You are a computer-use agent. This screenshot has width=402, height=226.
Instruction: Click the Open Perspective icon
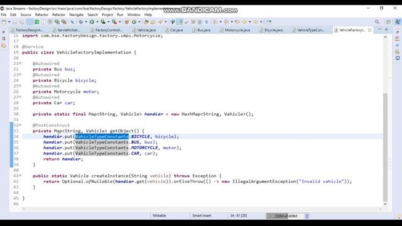388,22
